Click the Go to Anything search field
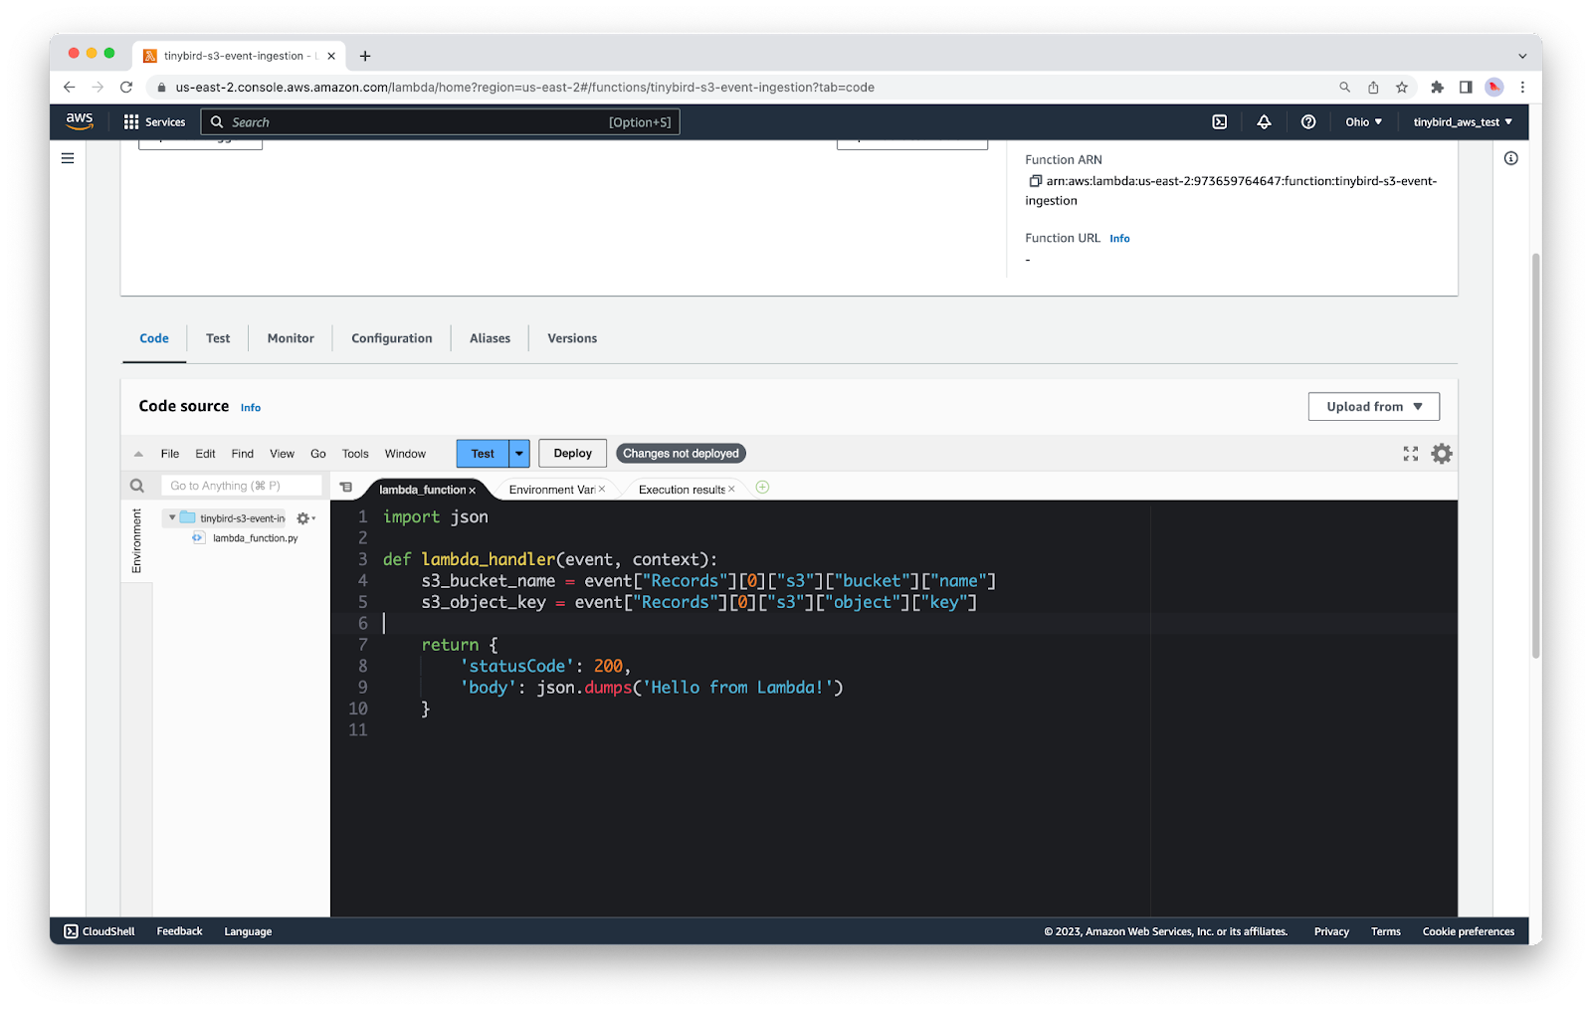 pyautogui.click(x=241, y=486)
